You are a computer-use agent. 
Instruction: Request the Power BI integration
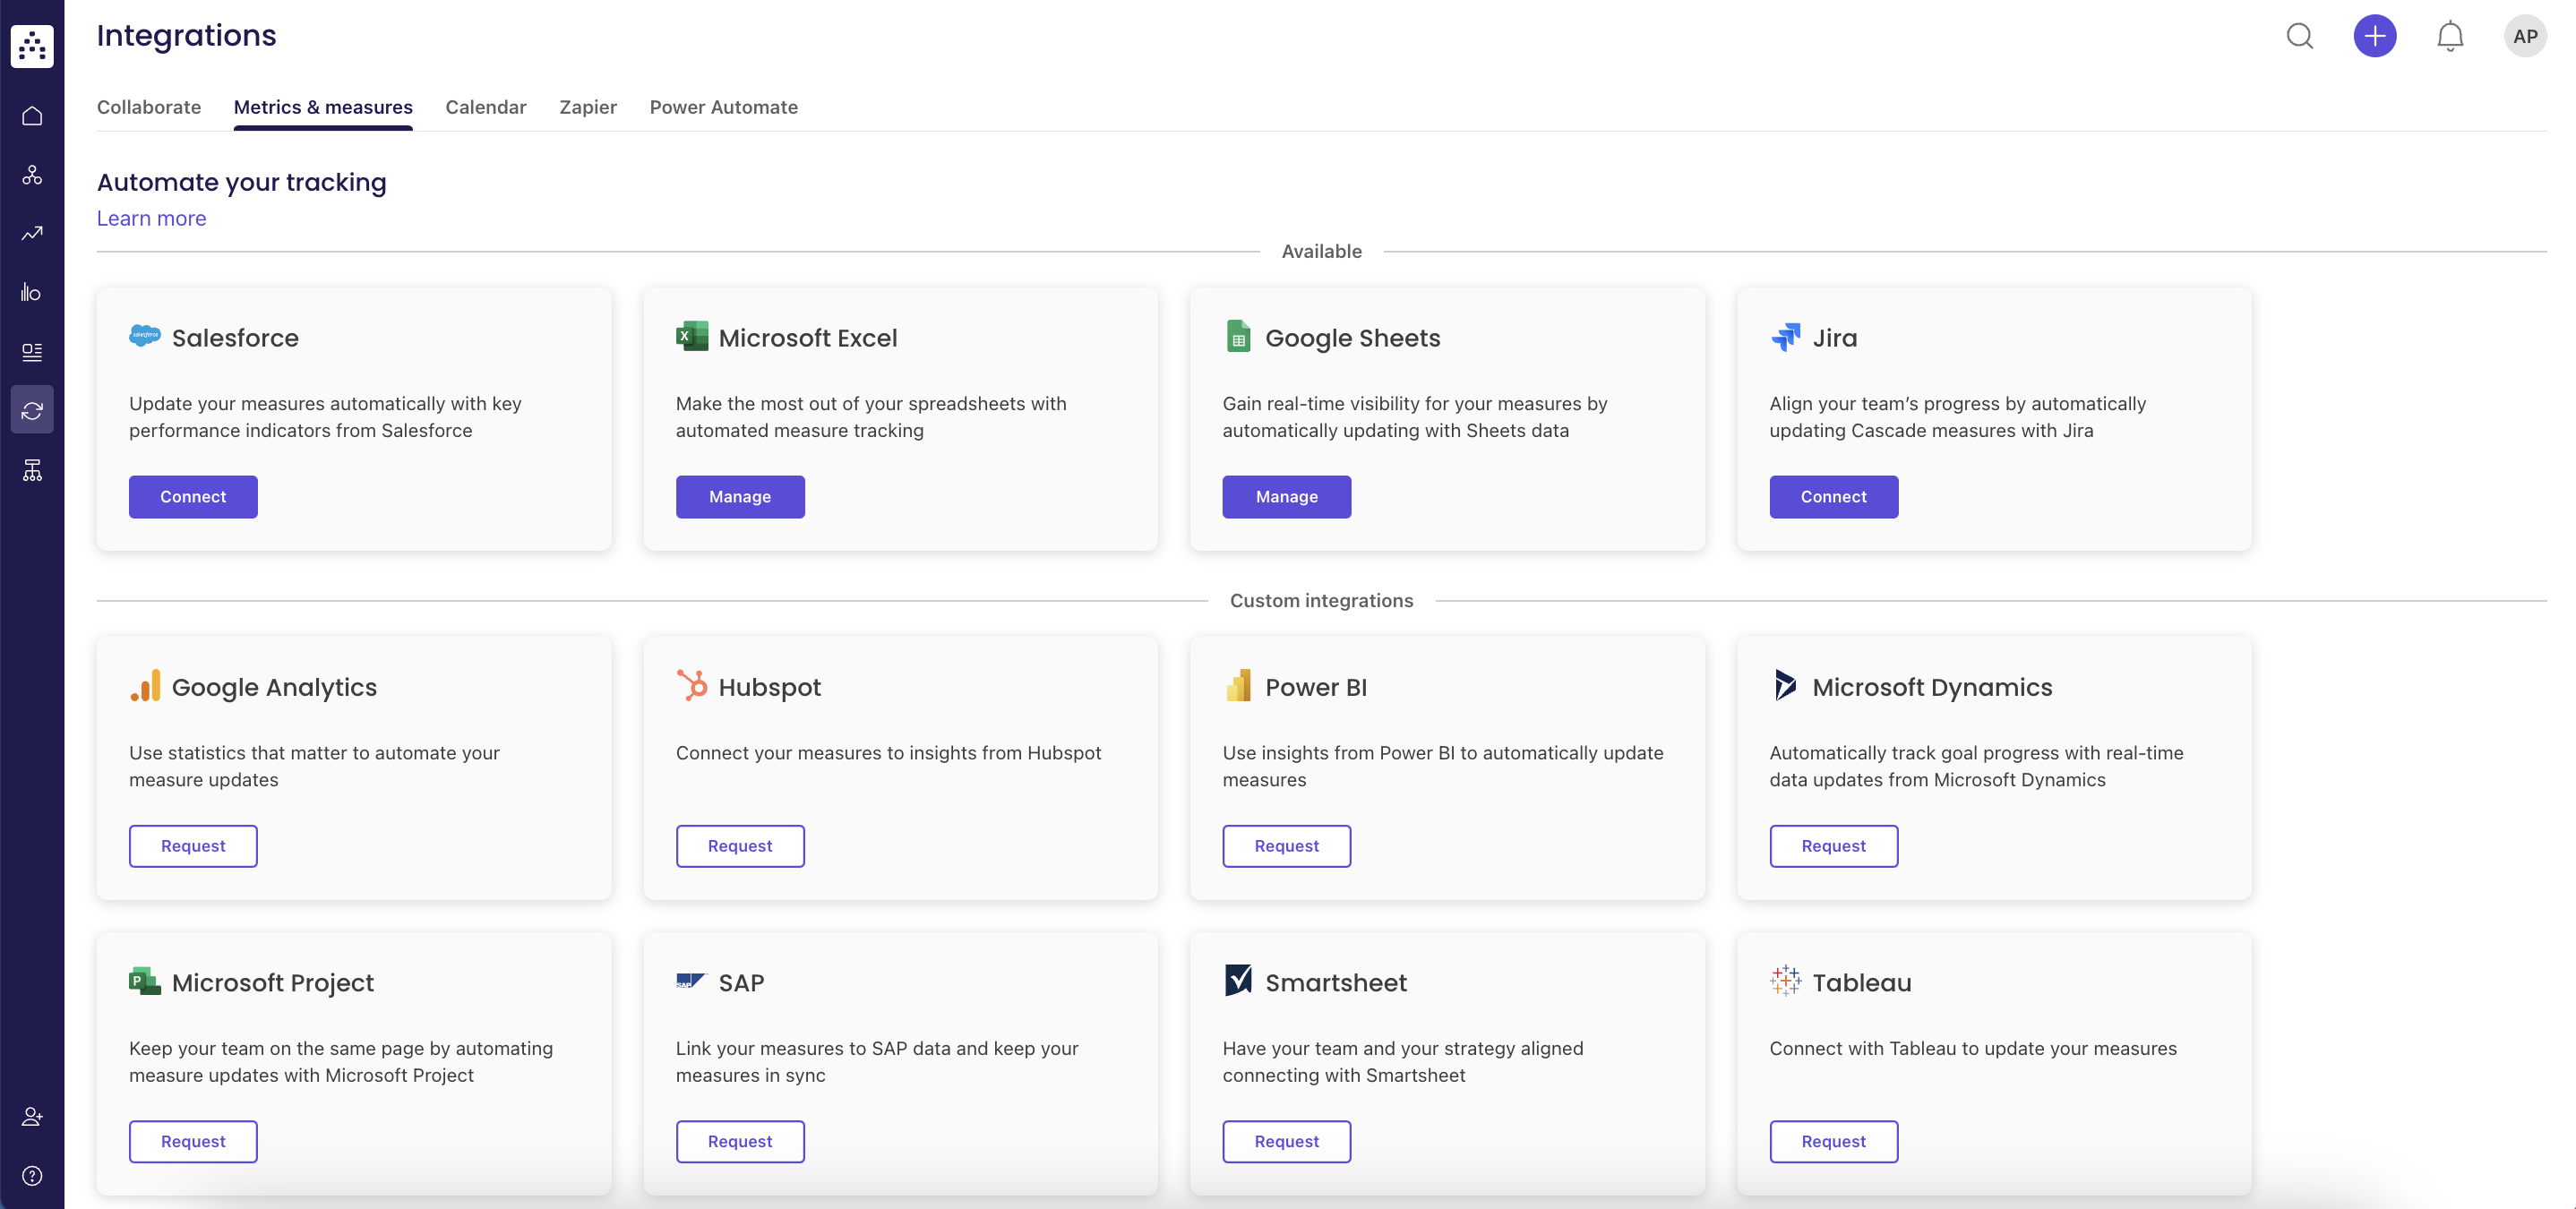(1286, 845)
